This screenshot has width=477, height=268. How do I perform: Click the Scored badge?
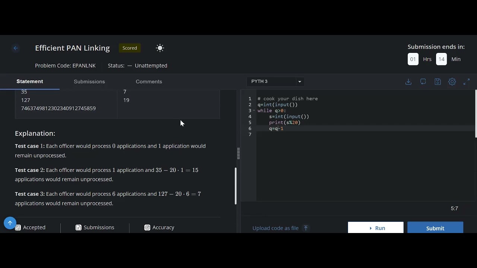(130, 48)
